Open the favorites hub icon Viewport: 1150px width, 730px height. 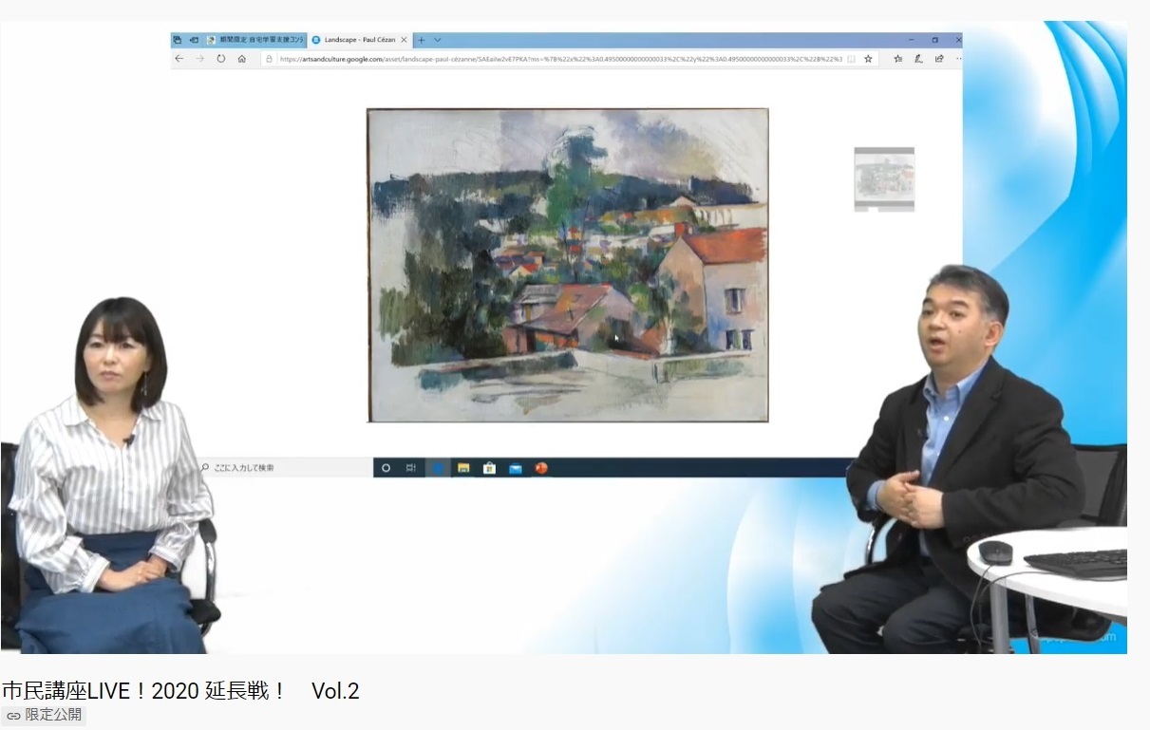click(x=898, y=59)
